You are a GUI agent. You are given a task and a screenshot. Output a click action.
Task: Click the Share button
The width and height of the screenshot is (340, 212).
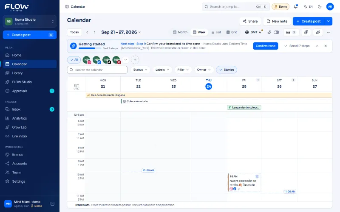tap(250, 21)
